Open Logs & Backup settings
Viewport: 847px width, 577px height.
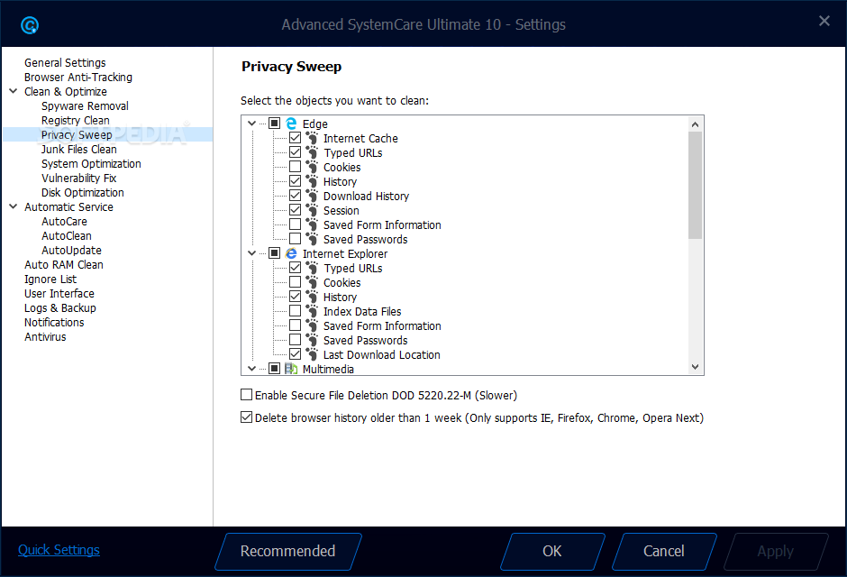(60, 308)
